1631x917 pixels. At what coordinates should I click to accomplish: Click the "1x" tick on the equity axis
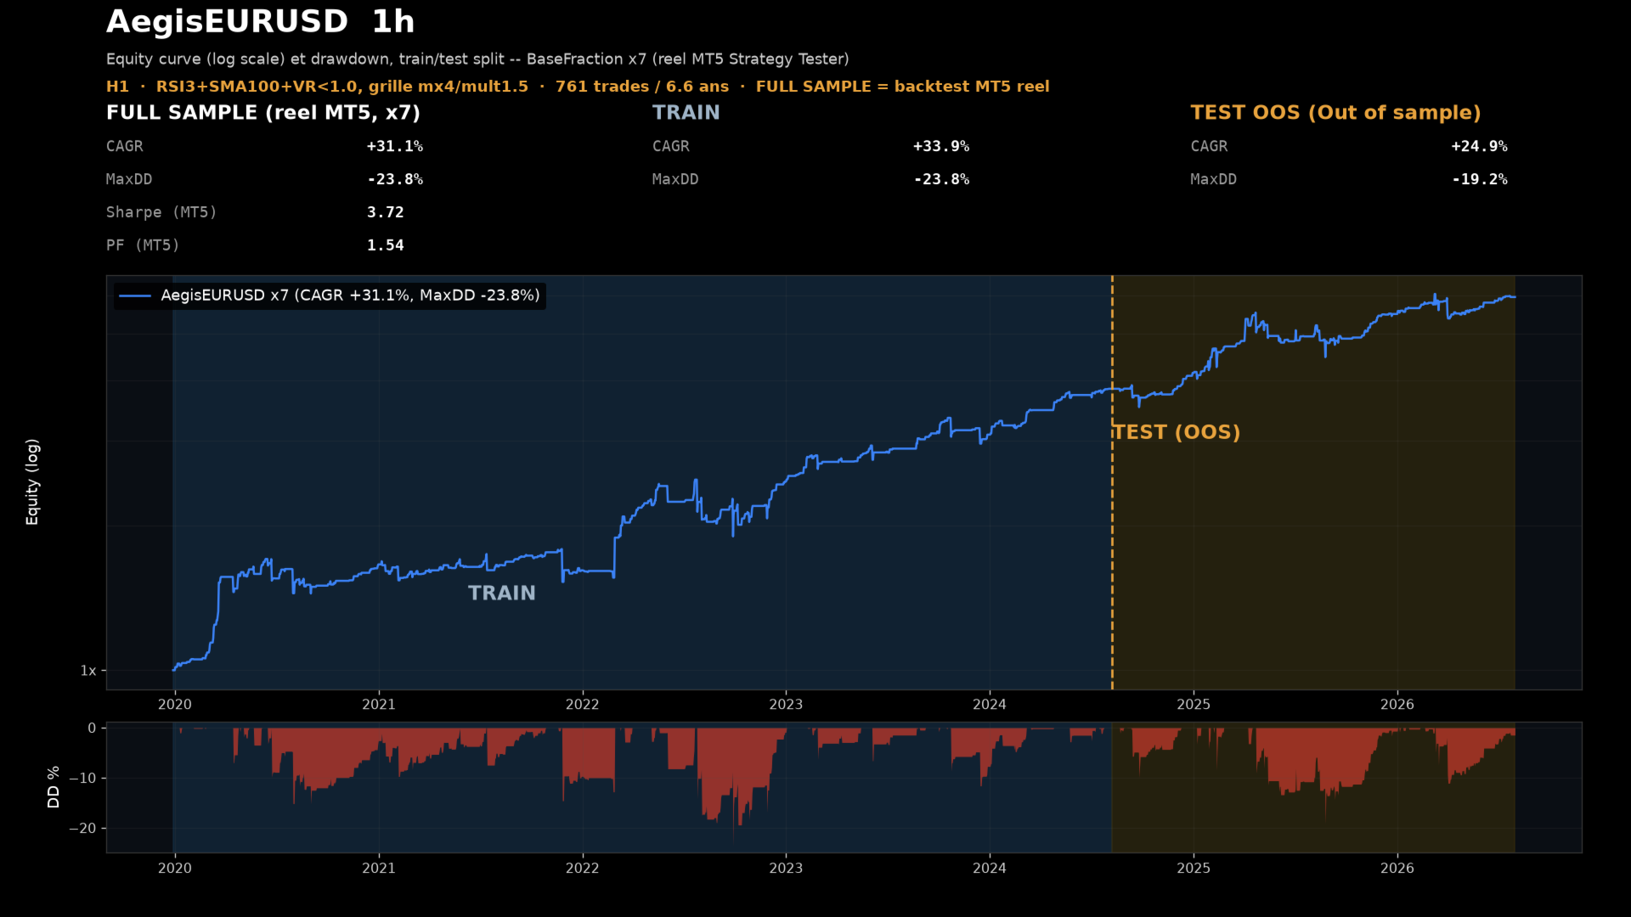pyautogui.click(x=88, y=671)
